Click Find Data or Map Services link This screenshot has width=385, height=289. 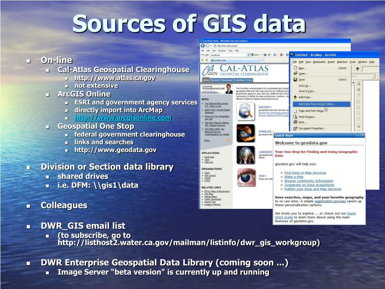coord(305,173)
